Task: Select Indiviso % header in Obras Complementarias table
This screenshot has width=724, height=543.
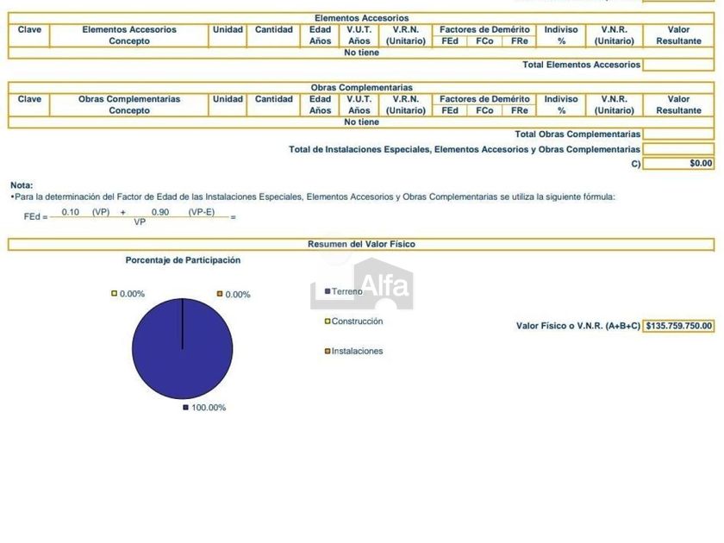Action: click(x=561, y=105)
